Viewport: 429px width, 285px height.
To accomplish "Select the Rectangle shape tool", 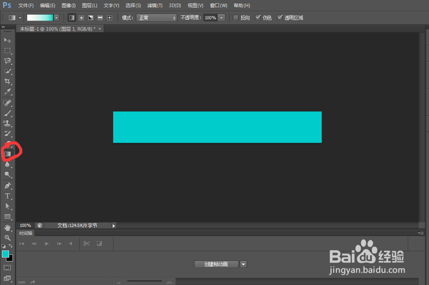I will click(7, 216).
